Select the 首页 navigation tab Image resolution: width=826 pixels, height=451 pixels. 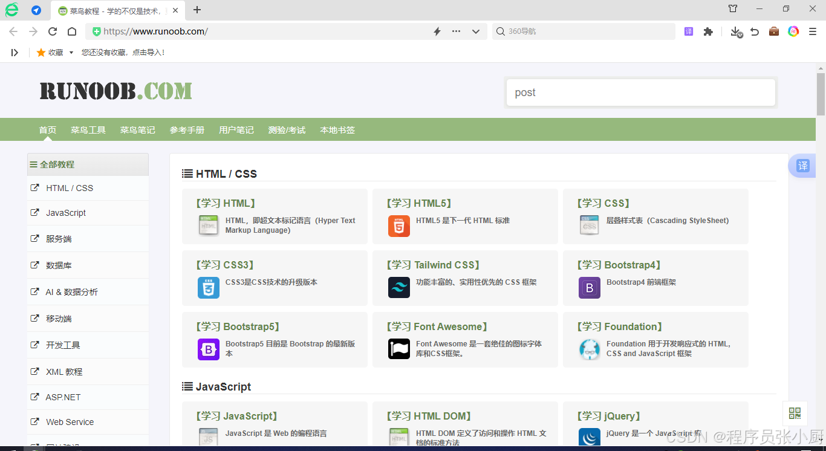(48, 130)
